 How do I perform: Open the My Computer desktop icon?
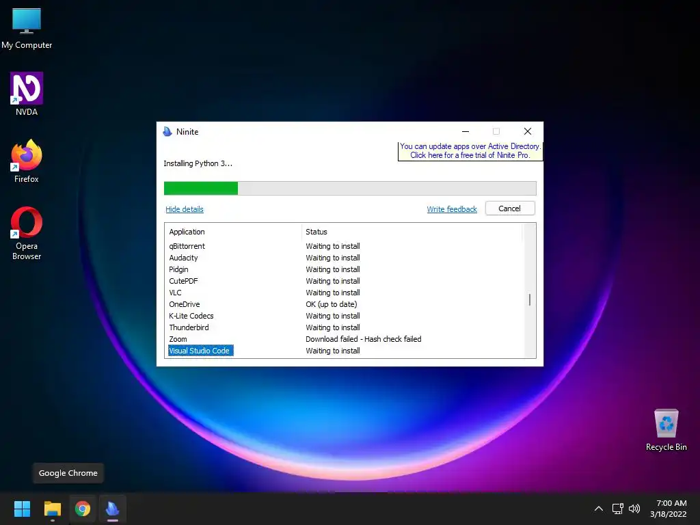pyautogui.click(x=27, y=29)
